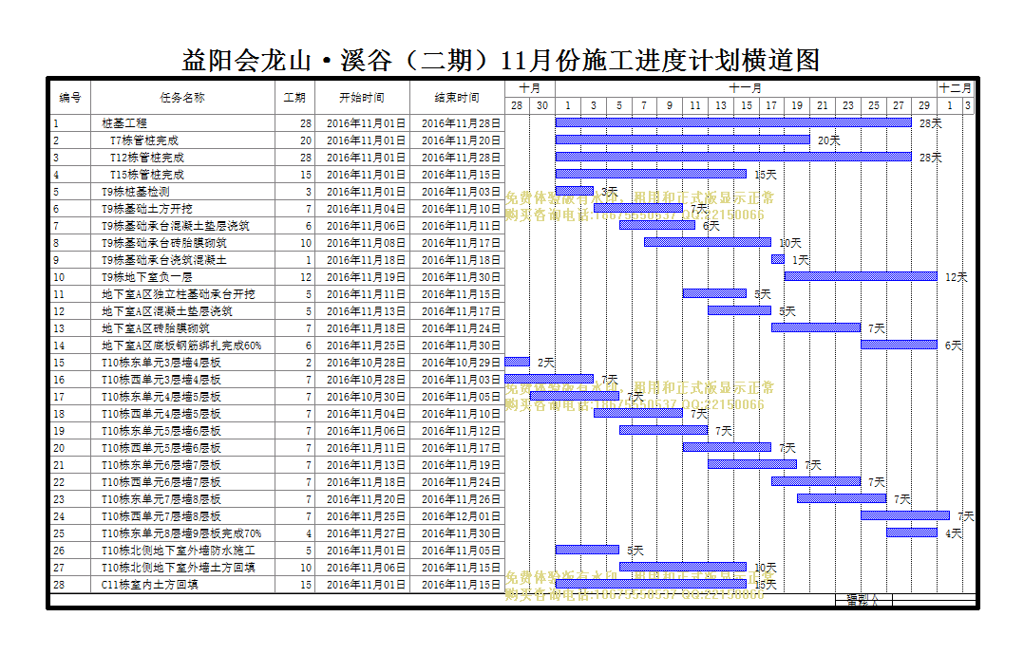
Task: Select end date 2016年12月01日 of task 24
Action: 461,516
